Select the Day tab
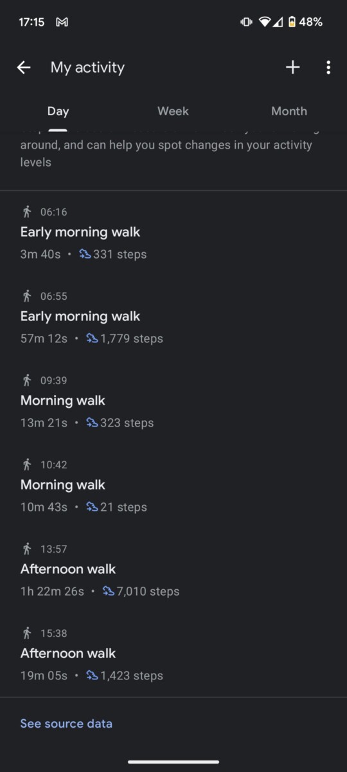Viewport: 347px width, 772px height. (58, 111)
